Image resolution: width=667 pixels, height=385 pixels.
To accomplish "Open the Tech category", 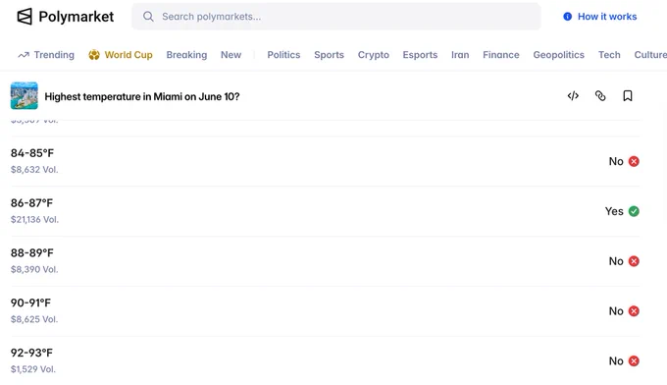I will click(609, 55).
